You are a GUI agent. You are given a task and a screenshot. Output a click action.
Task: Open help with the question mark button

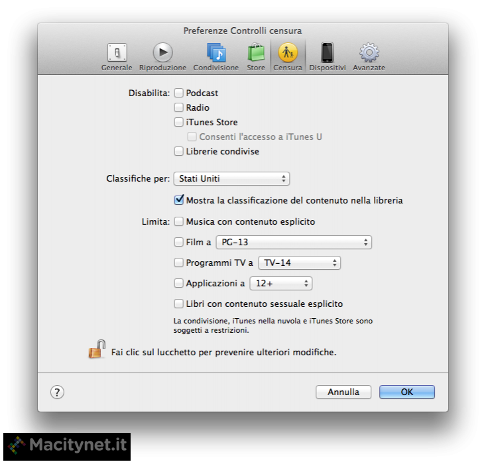pyautogui.click(x=57, y=392)
